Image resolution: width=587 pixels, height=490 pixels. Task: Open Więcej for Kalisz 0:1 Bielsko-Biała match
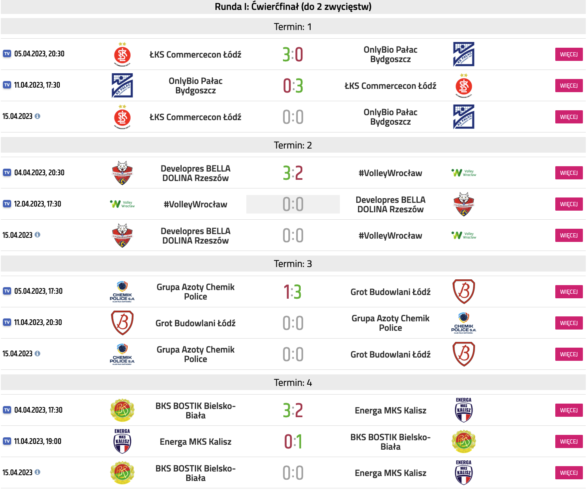568,441
